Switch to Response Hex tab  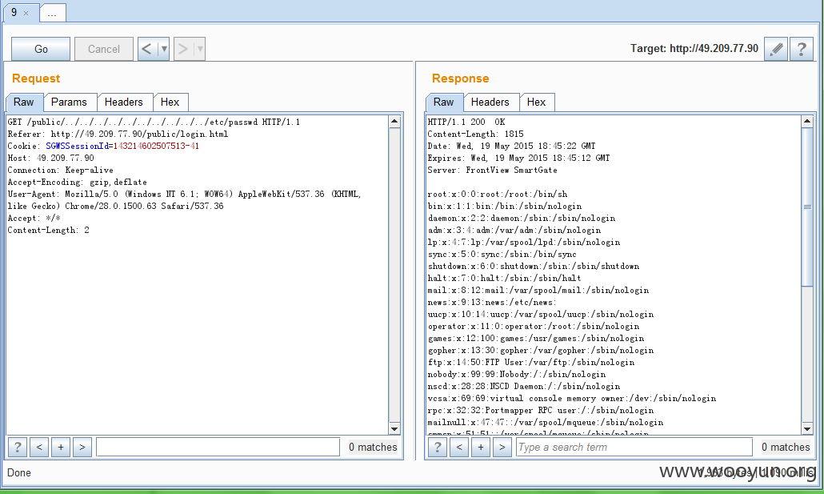(x=536, y=102)
